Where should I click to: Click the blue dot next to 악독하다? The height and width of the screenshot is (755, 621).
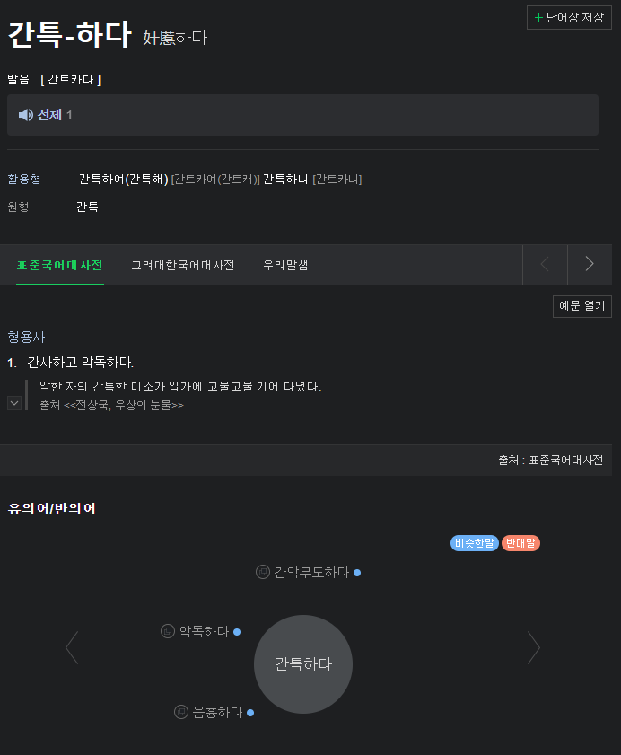coord(237,632)
